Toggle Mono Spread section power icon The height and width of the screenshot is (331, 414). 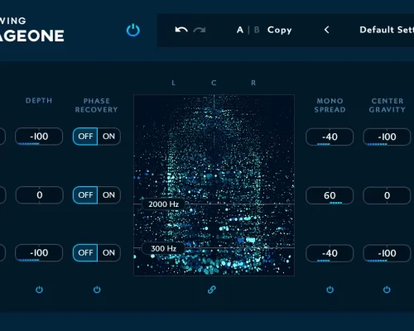click(330, 290)
